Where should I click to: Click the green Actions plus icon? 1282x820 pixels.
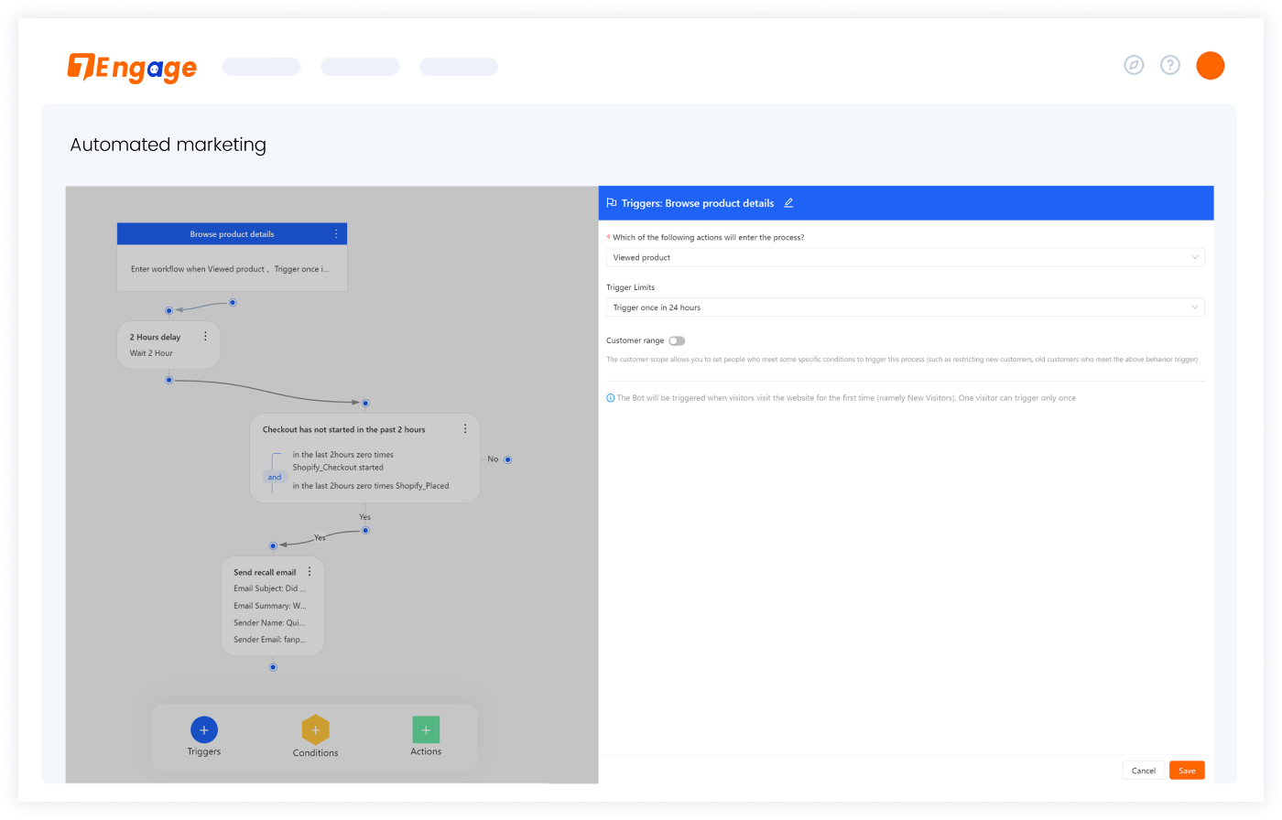426,729
